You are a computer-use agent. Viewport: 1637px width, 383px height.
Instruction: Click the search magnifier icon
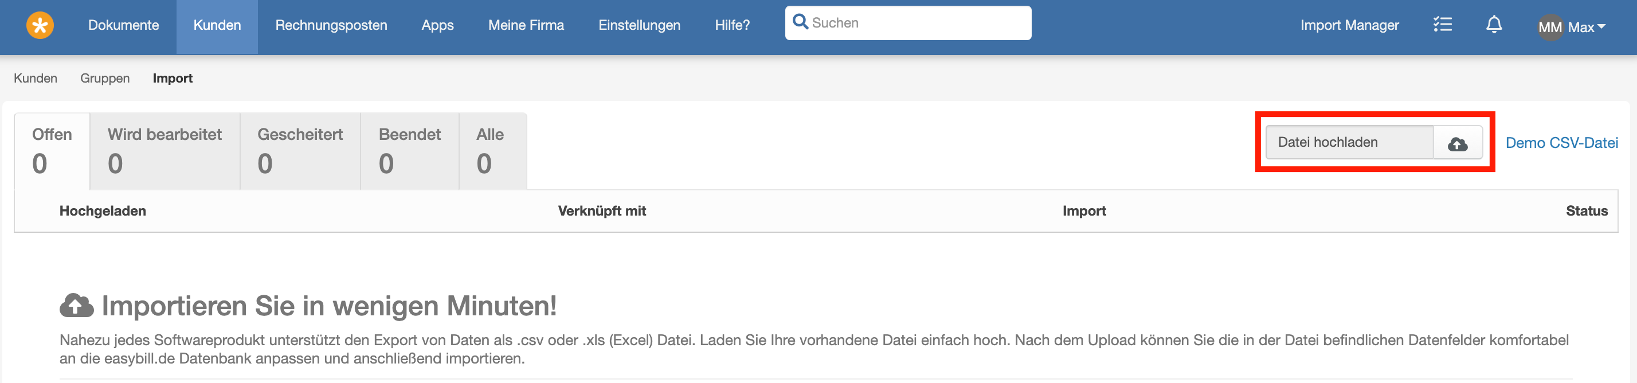tap(800, 22)
